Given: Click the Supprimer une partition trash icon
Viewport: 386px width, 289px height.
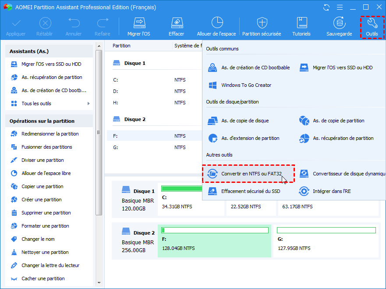Looking at the screenshot, I should click(x=14, y=213).
